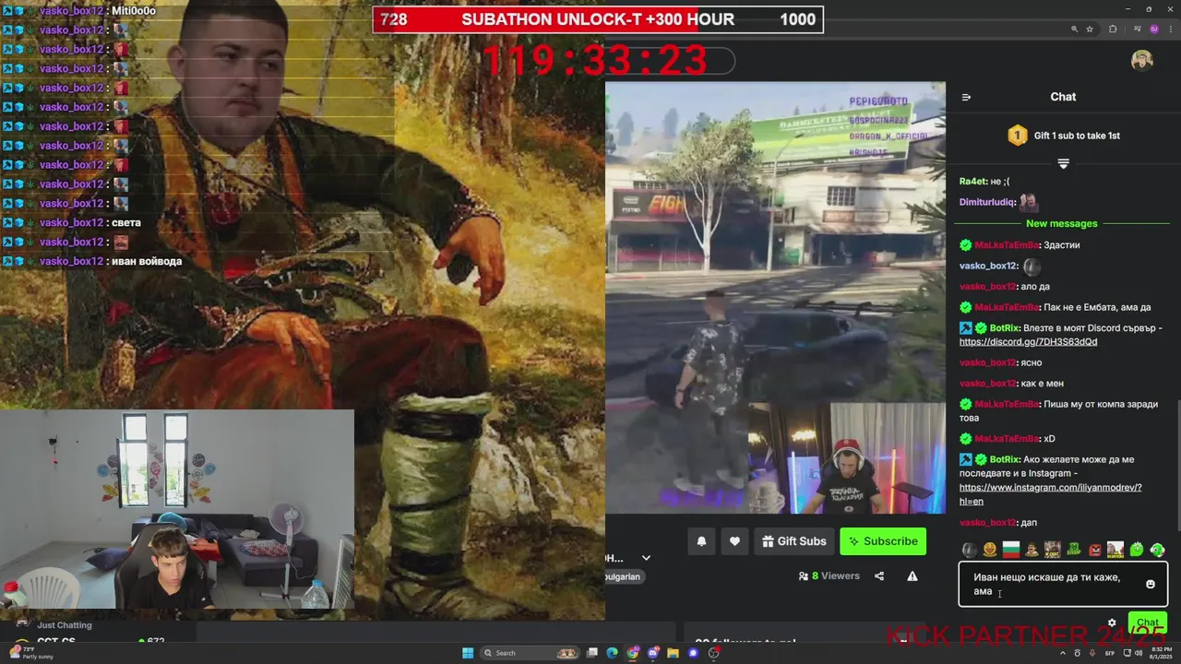Show hidden system tray icons chevron
This screenshot has width=1181, height=664.
1063,653
